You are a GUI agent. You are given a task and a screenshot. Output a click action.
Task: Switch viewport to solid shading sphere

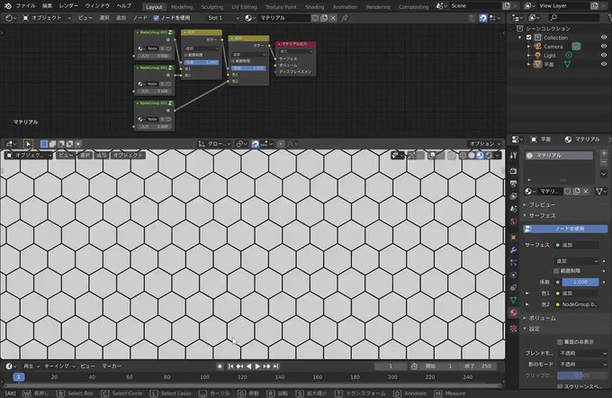(x=472, y=156)
